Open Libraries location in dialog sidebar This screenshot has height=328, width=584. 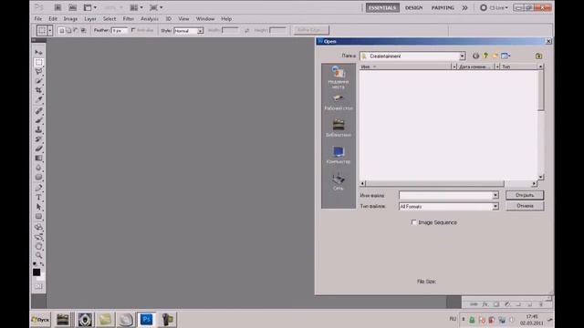339,128
